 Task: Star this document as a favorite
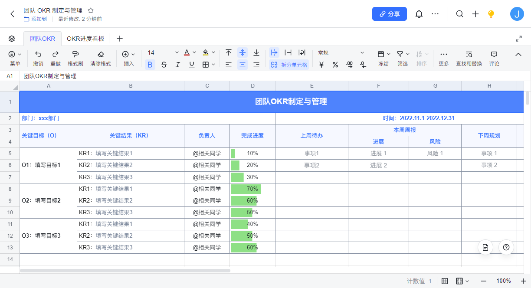[x=91, y=10]
